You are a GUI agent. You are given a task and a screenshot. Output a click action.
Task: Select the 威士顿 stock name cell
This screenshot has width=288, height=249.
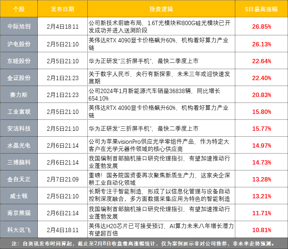19,196
